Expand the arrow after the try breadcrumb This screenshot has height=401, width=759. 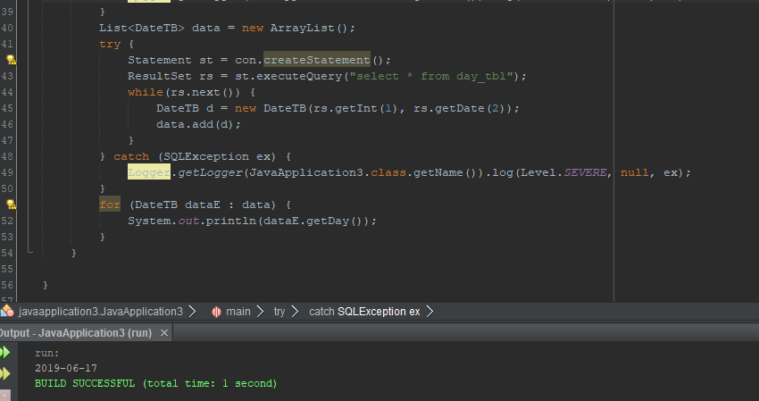pos(296,312)
